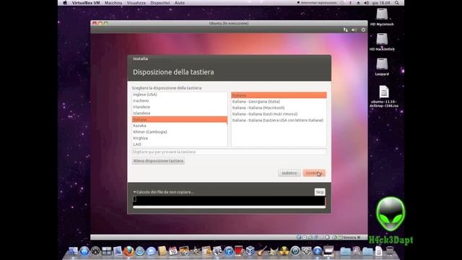Screen dimensions: 462x260
Task: Open Ubuntu network indicator in top panel
Action: click(x=345, y=30)
